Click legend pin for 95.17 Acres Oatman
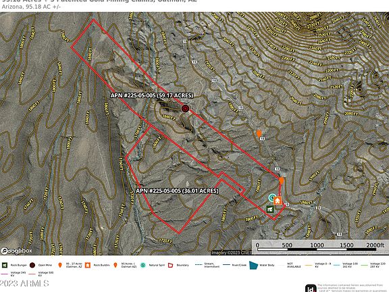 [x=60, y=265]
